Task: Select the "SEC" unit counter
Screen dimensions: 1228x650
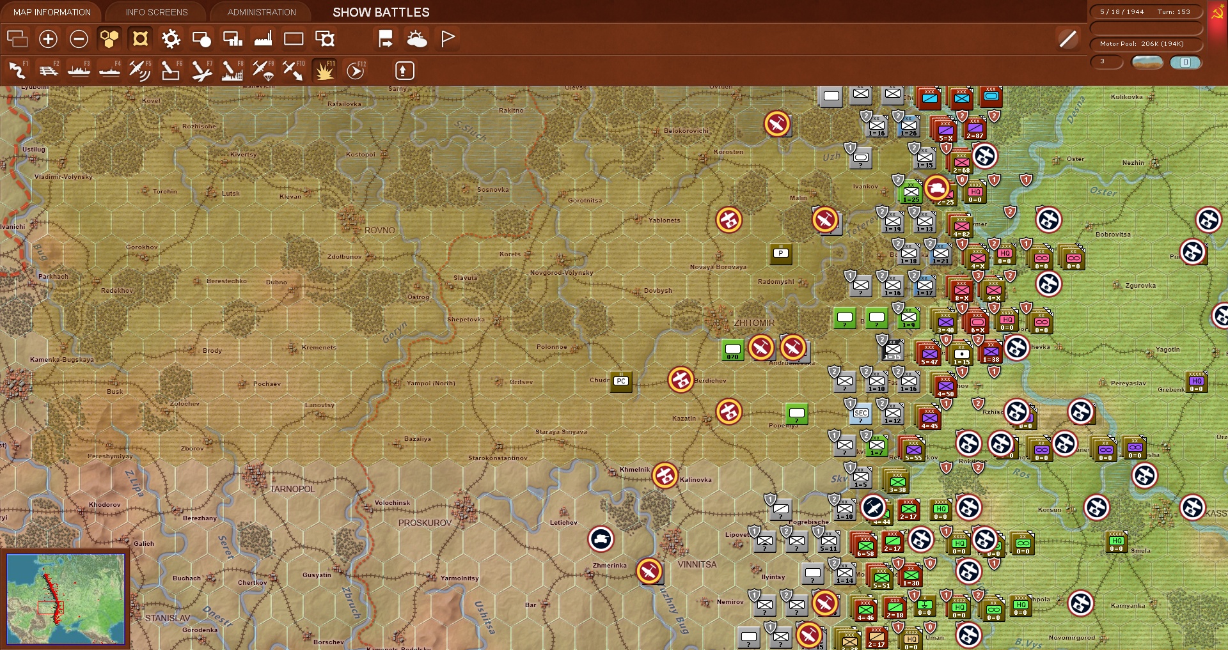Action: click(x=861, y=414)
